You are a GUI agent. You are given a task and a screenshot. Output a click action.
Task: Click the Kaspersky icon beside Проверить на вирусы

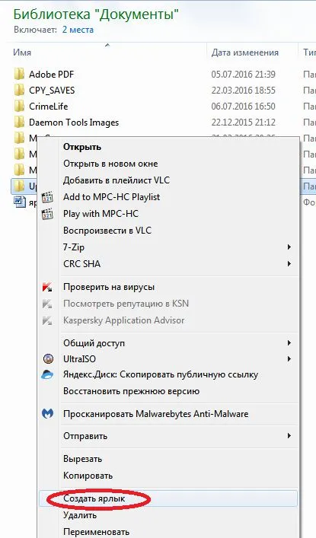[x=47, y=287]
